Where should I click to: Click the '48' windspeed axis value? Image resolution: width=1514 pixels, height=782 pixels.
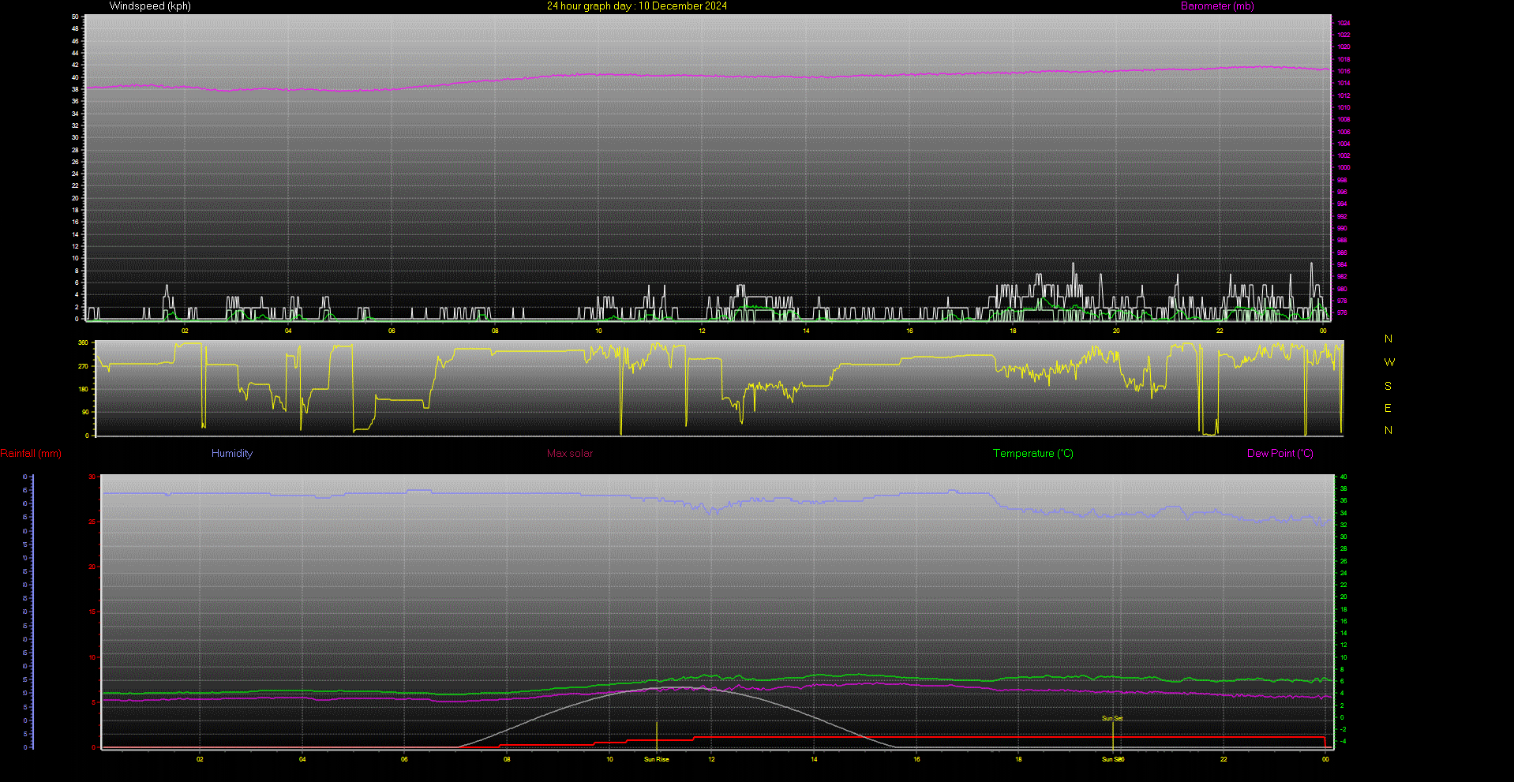pos(75,28)
